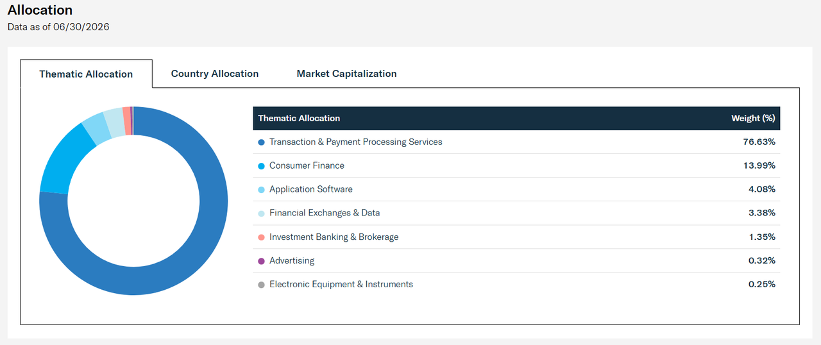821x345 pixels.
Task: Click the pink Investment Banking legend dot
Action: coord(261,237)
